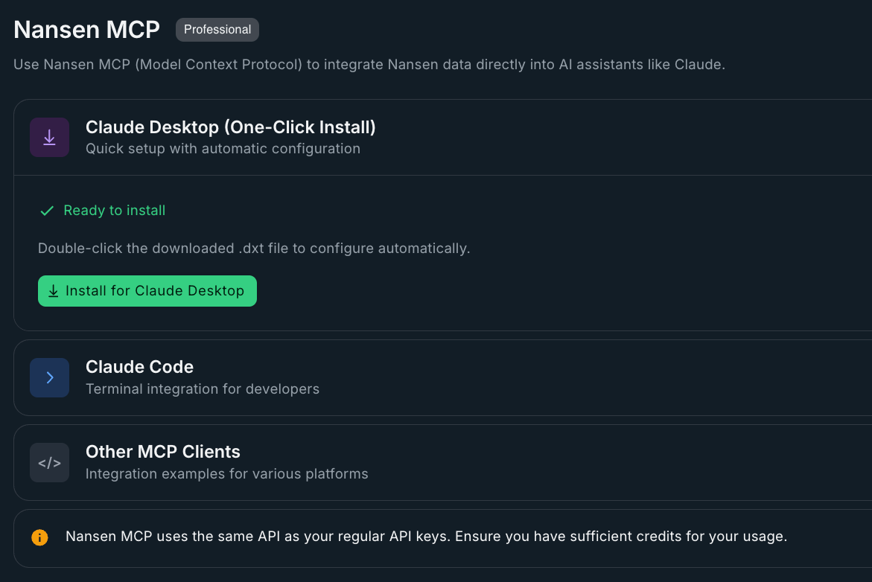The height and width of the screenshot is (582, 872).
Task: Expand the Other MCP Clients section heading
Action: click(x=163, y=451)
